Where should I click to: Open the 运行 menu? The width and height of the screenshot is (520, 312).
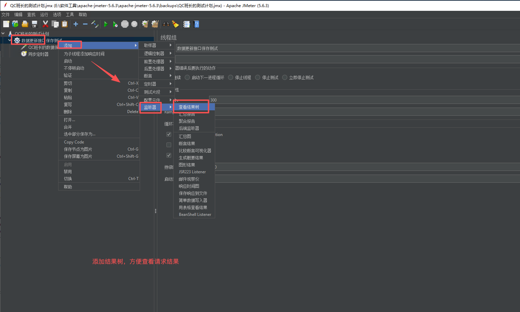44,15
